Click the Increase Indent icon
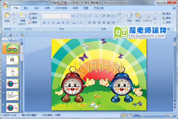The image size is (178, 119). click(x=108, y=16)
